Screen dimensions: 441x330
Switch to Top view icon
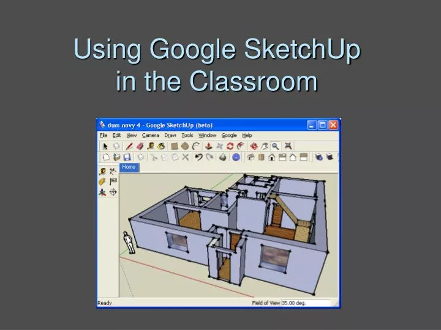(261, 157)
